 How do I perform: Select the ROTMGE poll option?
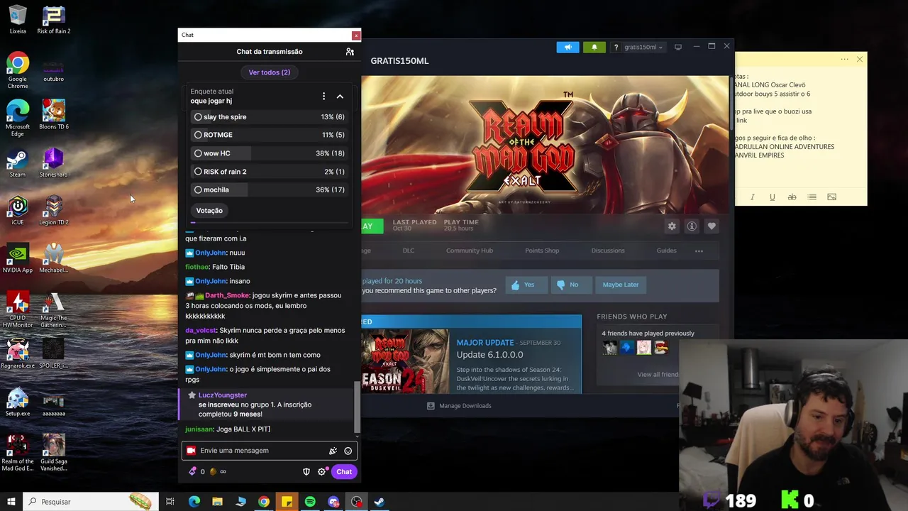pos(270,135)
